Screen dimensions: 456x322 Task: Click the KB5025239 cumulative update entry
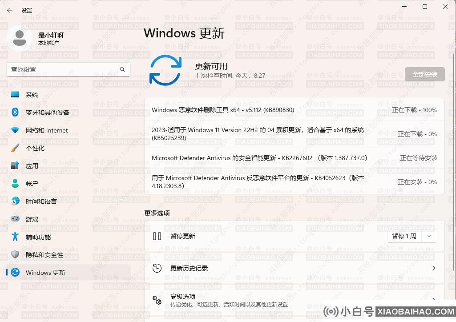click(295, 134)
